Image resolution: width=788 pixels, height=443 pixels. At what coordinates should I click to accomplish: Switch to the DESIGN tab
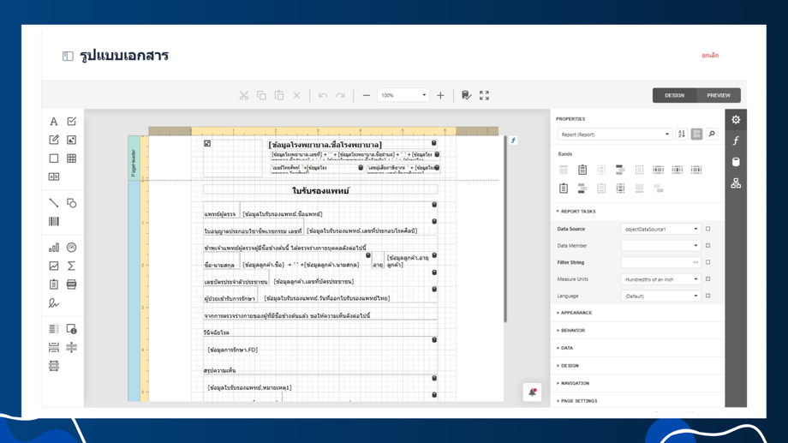pyautogui.click(x=674, y=95)
